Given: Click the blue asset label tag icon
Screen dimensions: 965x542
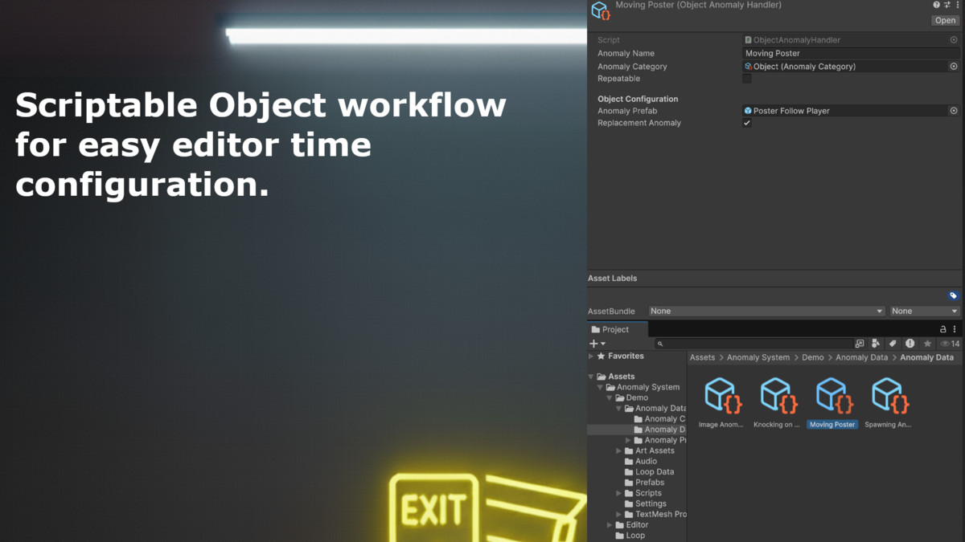Looking at the screenshot, I should click(x=953, y=295).
